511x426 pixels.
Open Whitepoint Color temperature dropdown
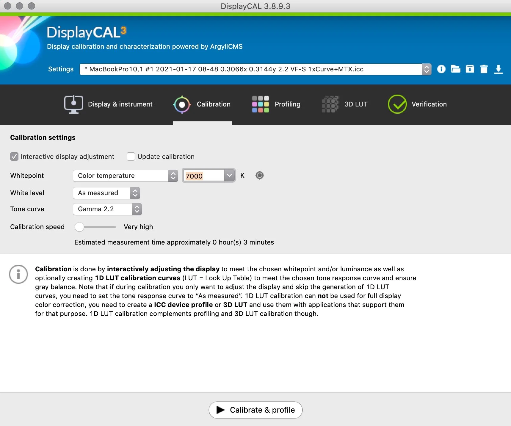125,176
